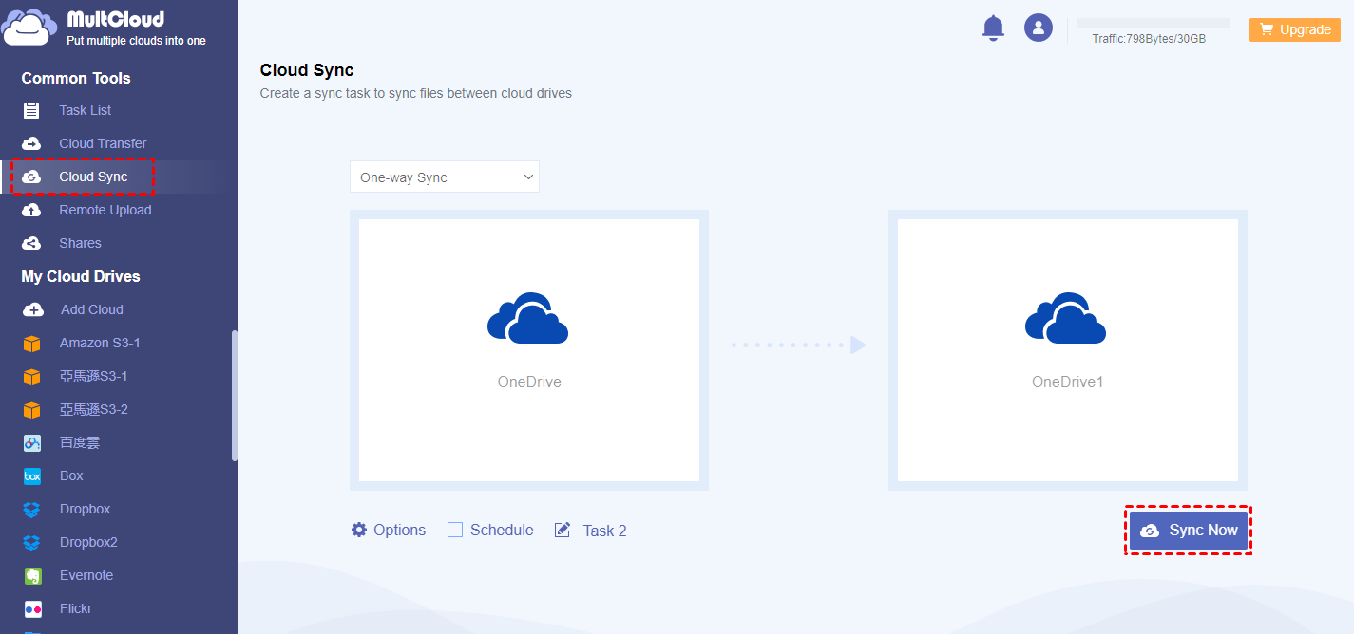Click the Flickr drive icon
The image size is (1354, 634).
(x=32, y=608)
